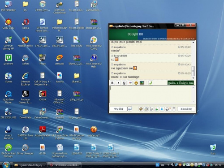
Task: Open the text color picker in chat
Action: pos(130,83)
